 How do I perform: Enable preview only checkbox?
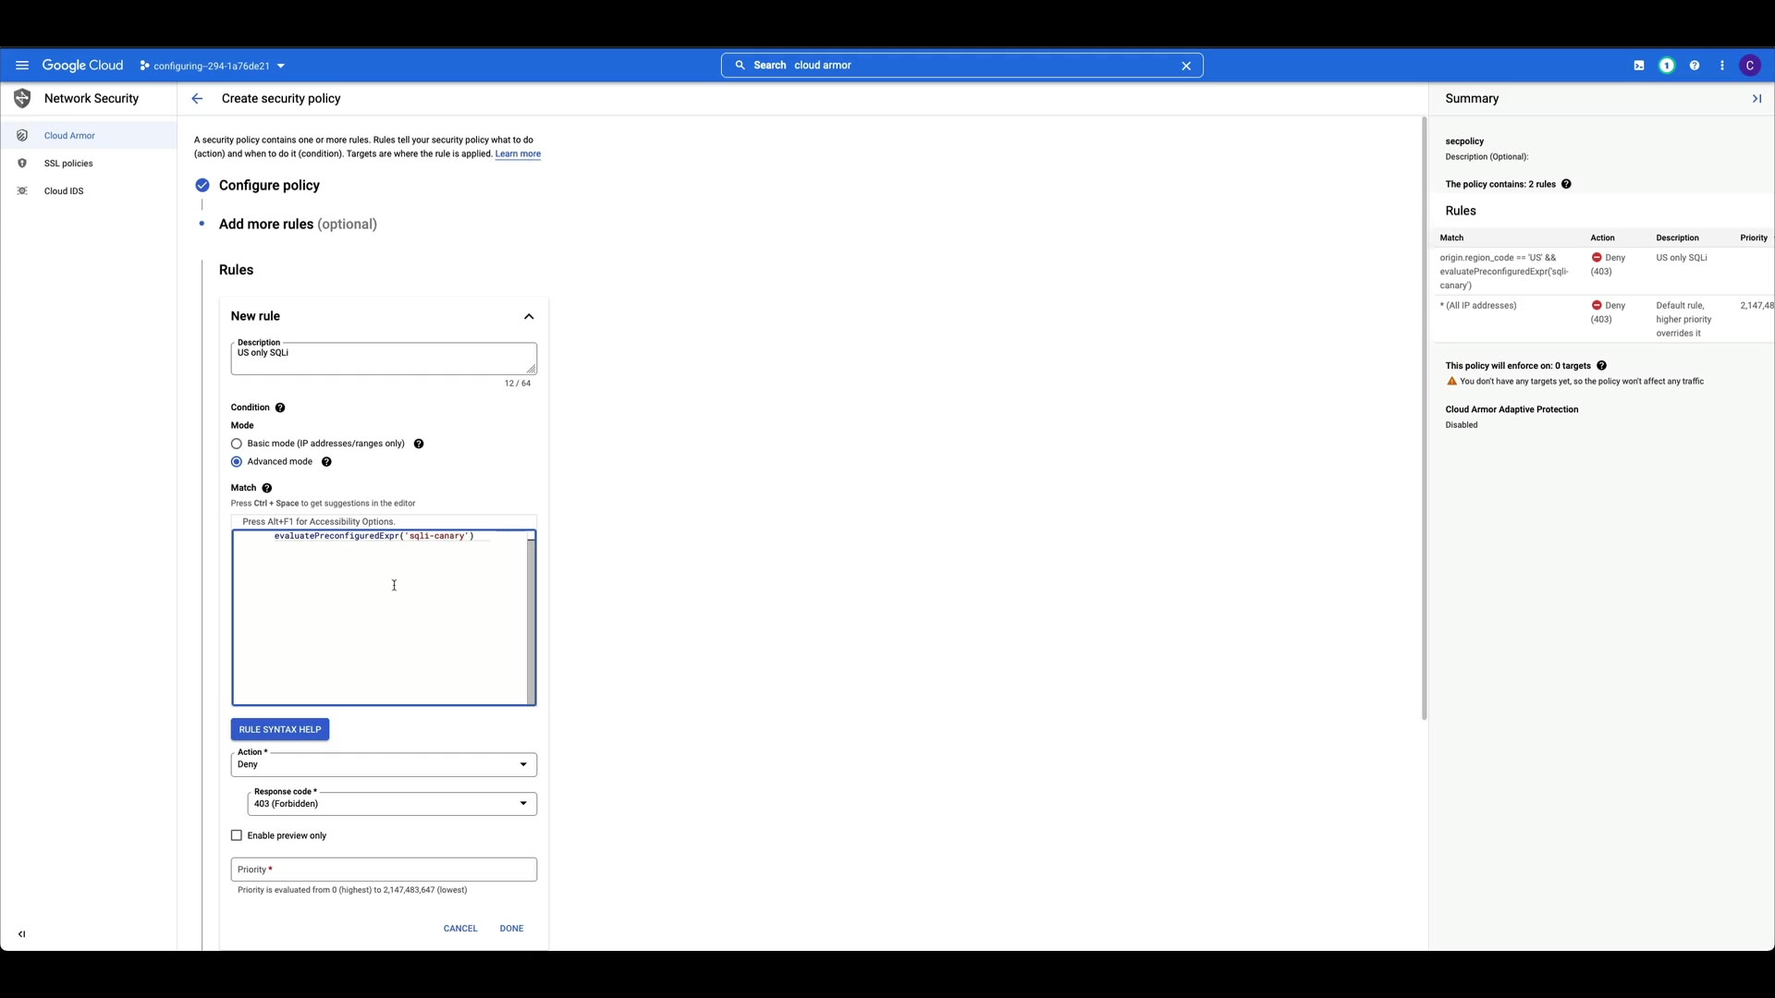coord(237,835)
